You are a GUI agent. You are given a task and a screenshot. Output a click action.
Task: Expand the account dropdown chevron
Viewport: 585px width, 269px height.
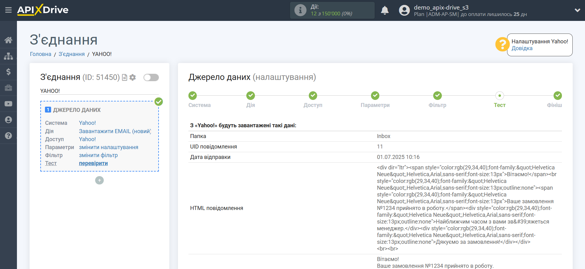577,10
